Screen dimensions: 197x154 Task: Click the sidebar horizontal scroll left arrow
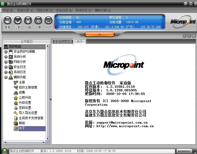[5, 142]
